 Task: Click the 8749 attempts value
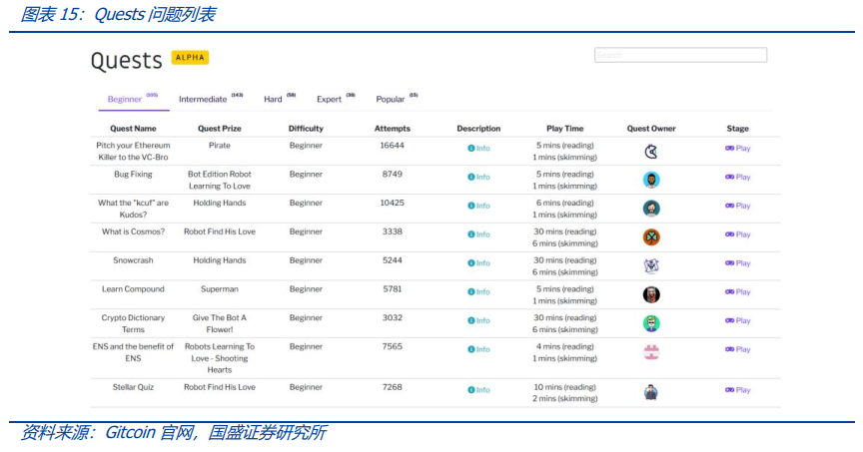pos(393,174)
